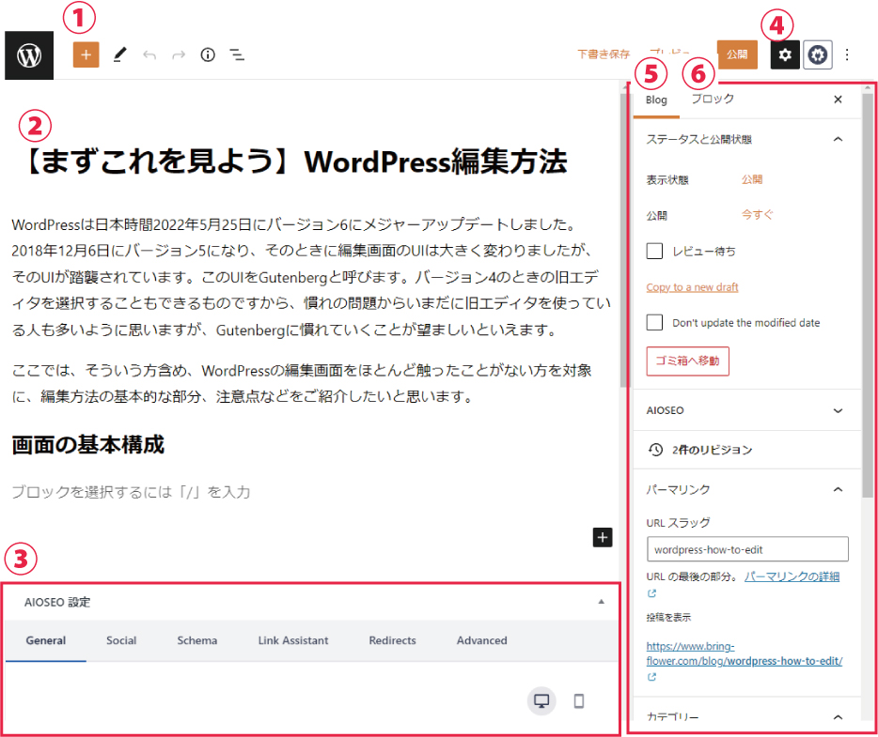The height and width of the screenshot is (737, 878).
Task: Expand the AIOSEO sidebar section
Action: pyautogui.click(x=838, y=410)
